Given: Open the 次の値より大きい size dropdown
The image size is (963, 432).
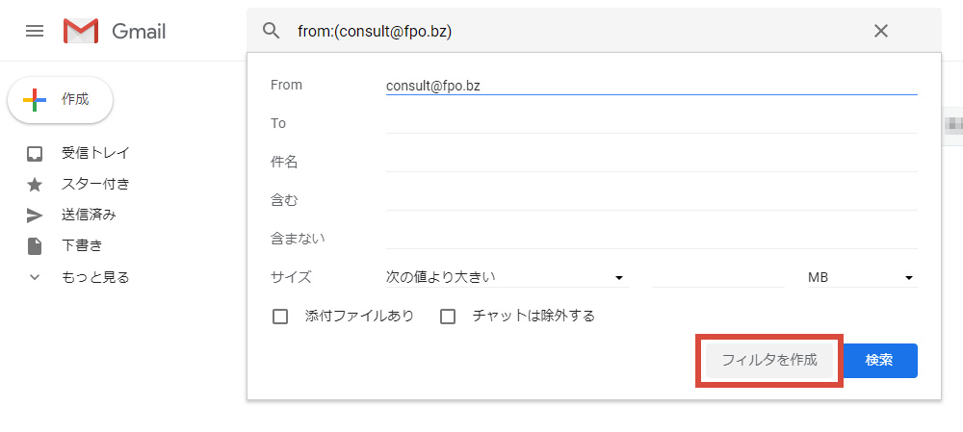Looking at the screenshot, I should click(x=507, y=277).
